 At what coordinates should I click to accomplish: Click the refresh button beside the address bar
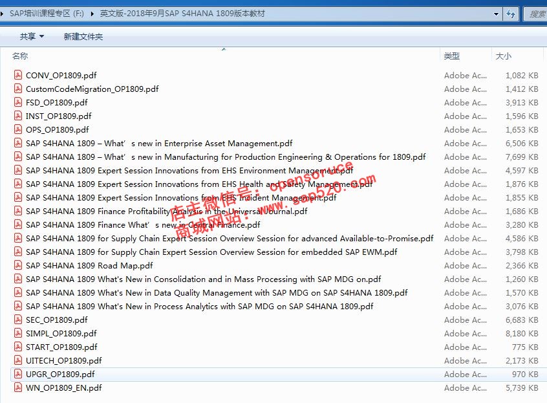(511, 14)
